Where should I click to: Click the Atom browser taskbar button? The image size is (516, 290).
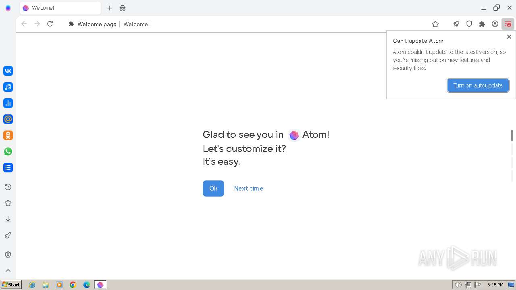pos(100,285)
